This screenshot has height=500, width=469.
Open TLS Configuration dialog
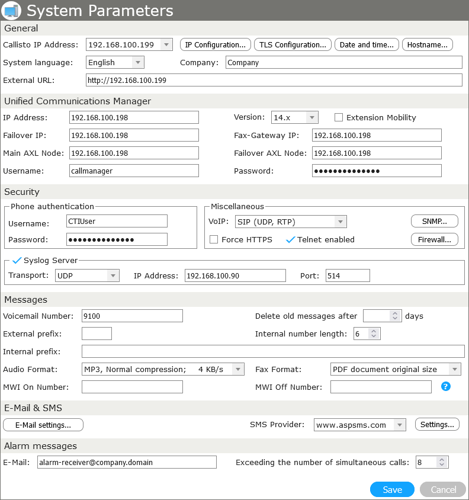pos(293,44)
